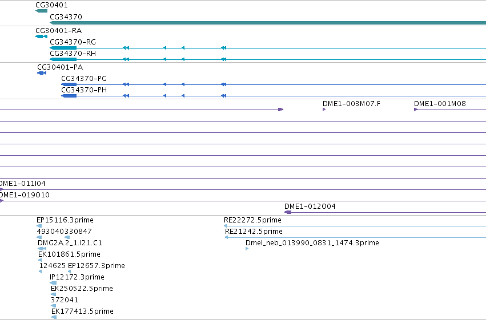The width and height of the screenshot is (486, 320).
Task: Click the Dmel_neb_013990_0831_1474.3prime arrow marker
Action: tap(247, 249)
